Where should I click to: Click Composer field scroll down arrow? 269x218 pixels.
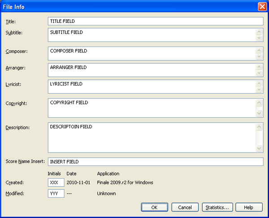click(259, 57)
